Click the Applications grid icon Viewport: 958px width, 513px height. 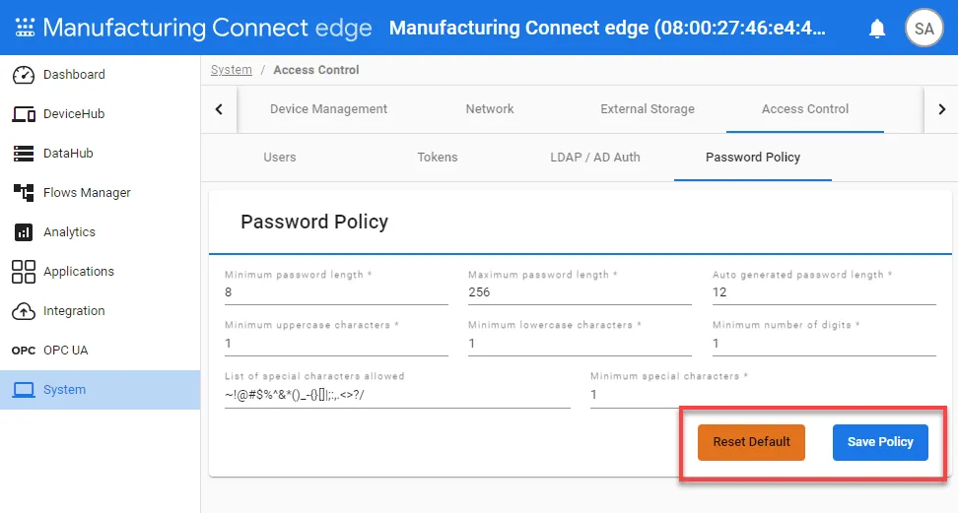pos(24,272)
